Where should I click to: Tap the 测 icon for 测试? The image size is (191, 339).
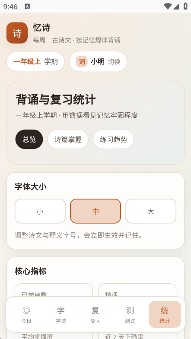pyautogui.click(x=130, y=310)
